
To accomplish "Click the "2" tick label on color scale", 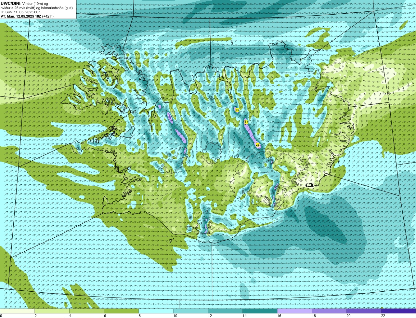I will tap(35, 316).
